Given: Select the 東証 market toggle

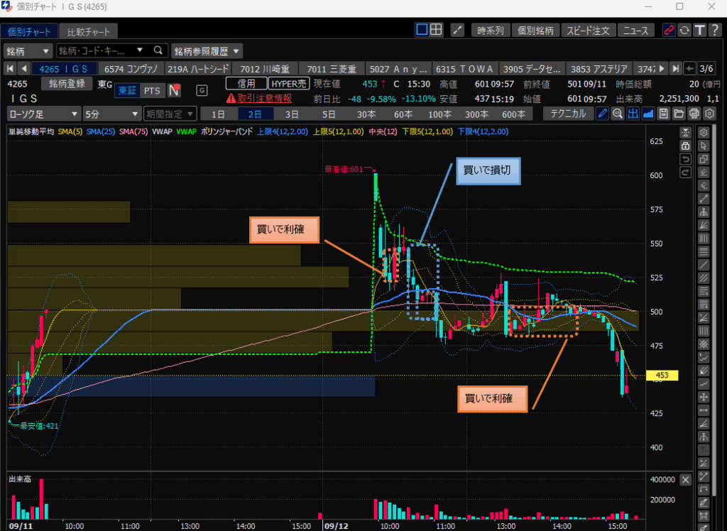Looking at the screenshot, I should coord(128,90).
